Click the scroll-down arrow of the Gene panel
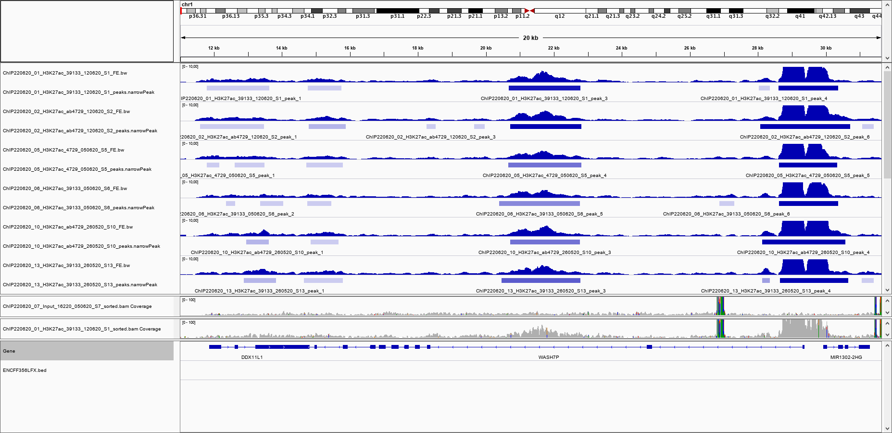Image resolution: width=892 pixels, height=433 pixels. [x=887, y=428]
